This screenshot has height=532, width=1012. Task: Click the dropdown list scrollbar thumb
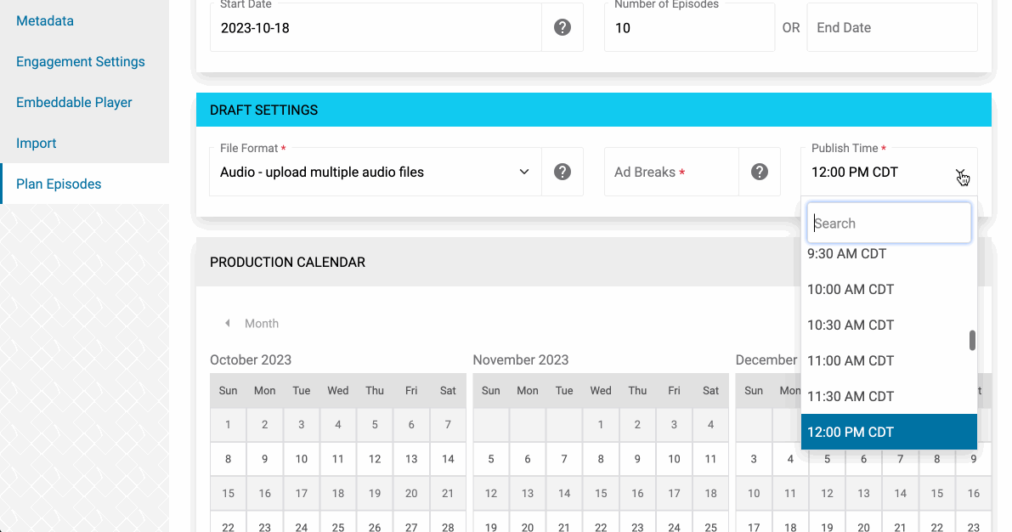972,340
